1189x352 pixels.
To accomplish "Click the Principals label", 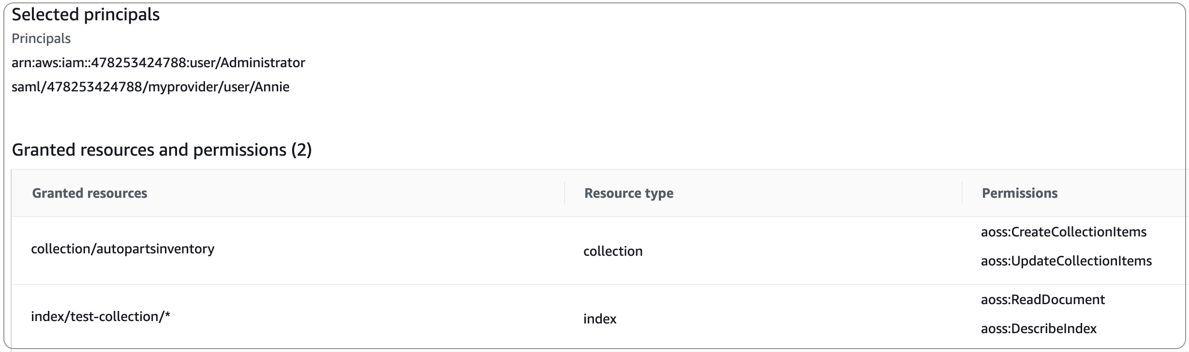I will (x=41, y=39).
